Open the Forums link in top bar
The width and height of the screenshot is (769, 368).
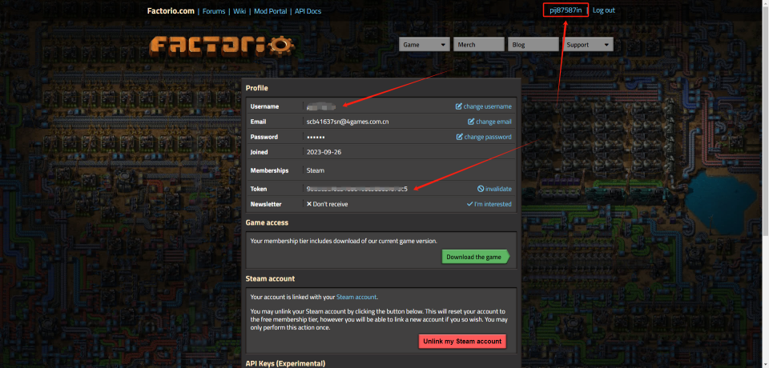[214, 11]
